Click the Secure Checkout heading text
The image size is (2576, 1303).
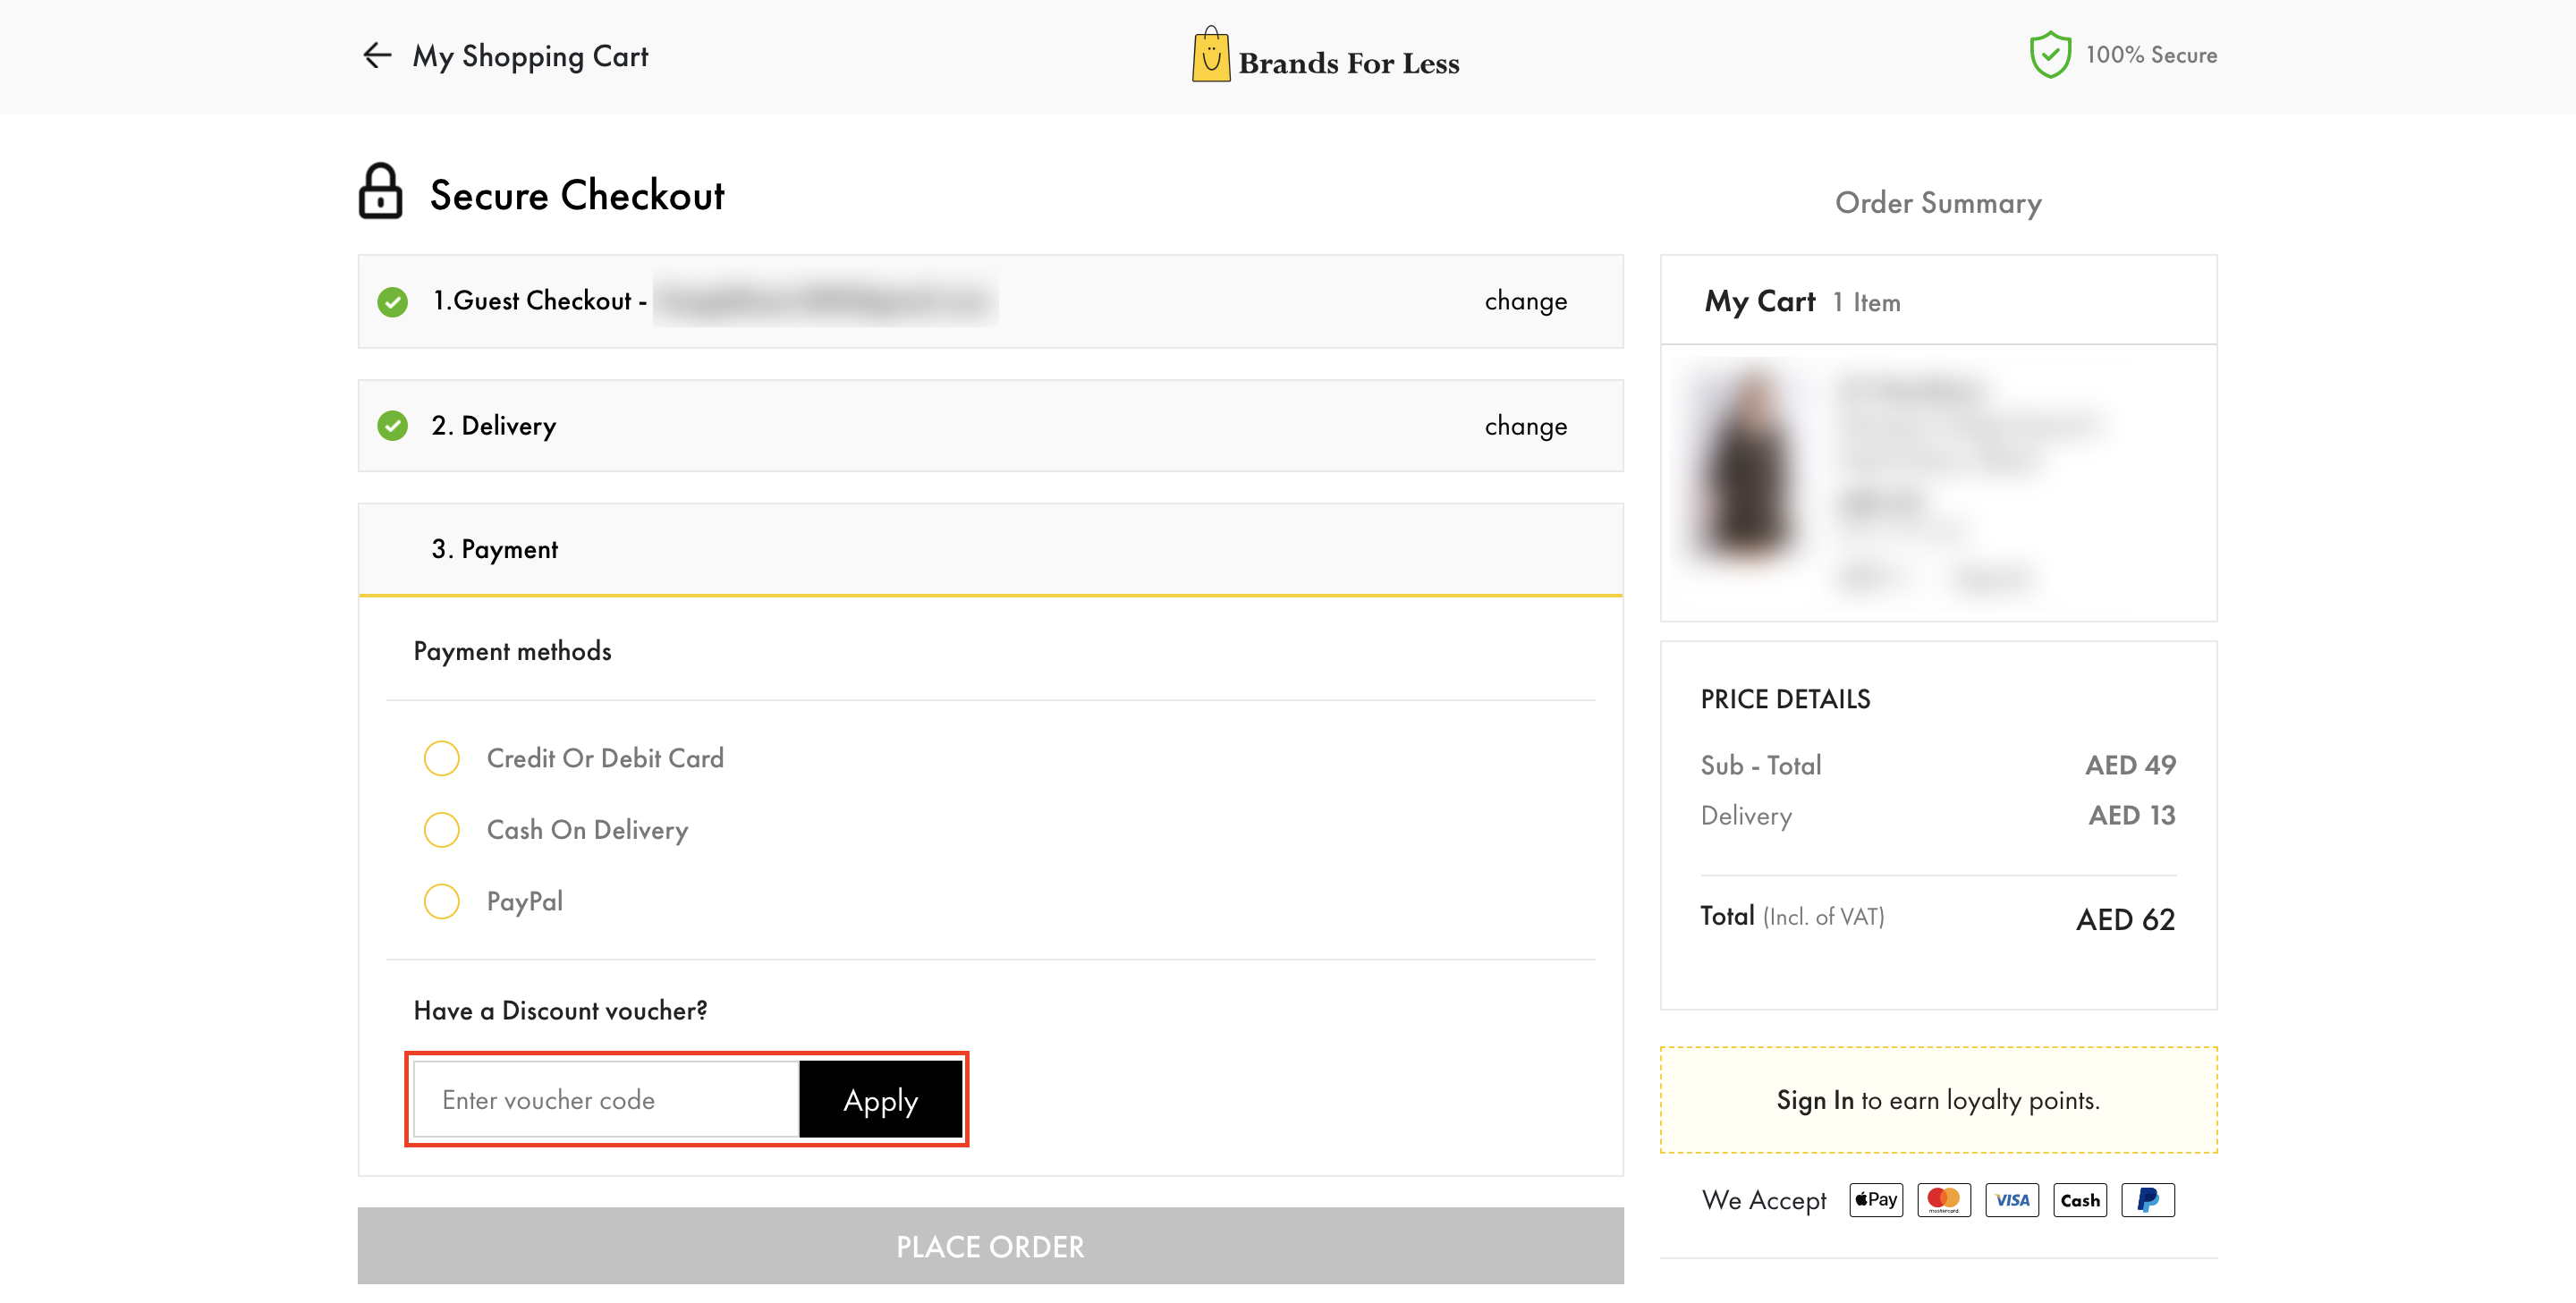(x=576, y=195)
